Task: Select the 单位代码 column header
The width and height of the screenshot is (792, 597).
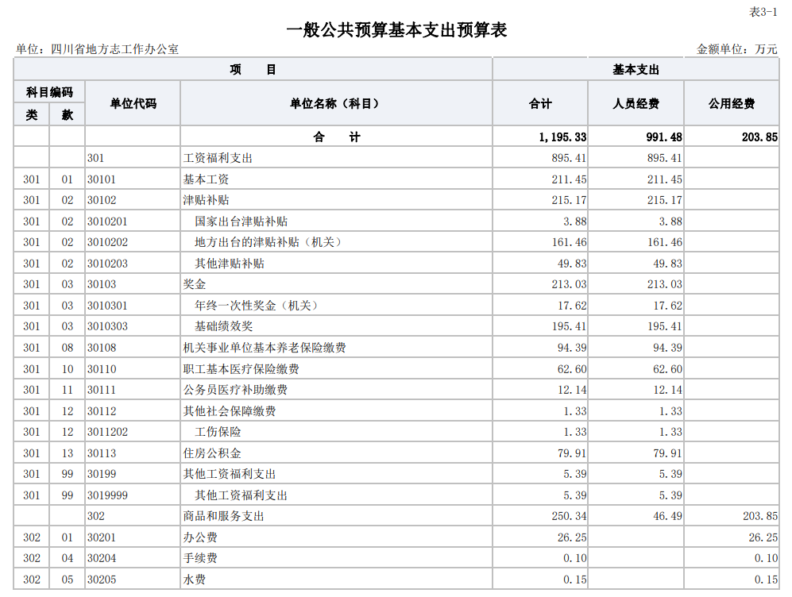Action: point(133,104)
